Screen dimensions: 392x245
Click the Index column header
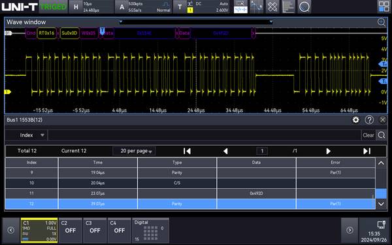(32, 163)
